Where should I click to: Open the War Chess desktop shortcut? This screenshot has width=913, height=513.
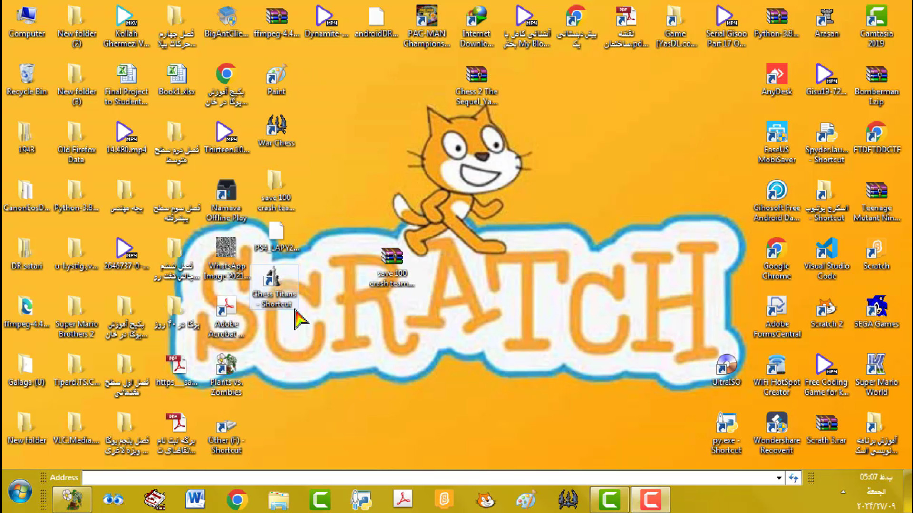276,131
